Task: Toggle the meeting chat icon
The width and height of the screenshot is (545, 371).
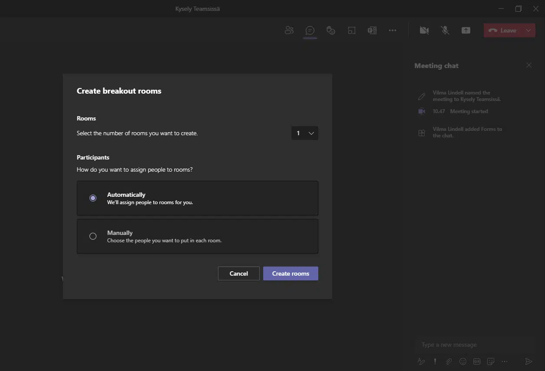Action: pyautogui.click(x=310, y=30)
